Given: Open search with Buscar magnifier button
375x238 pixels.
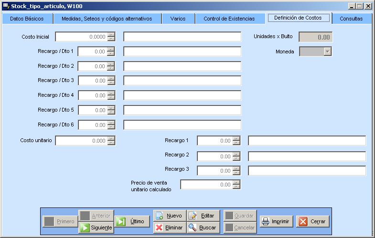Looking at the screenshot, I should click(203, 228).
